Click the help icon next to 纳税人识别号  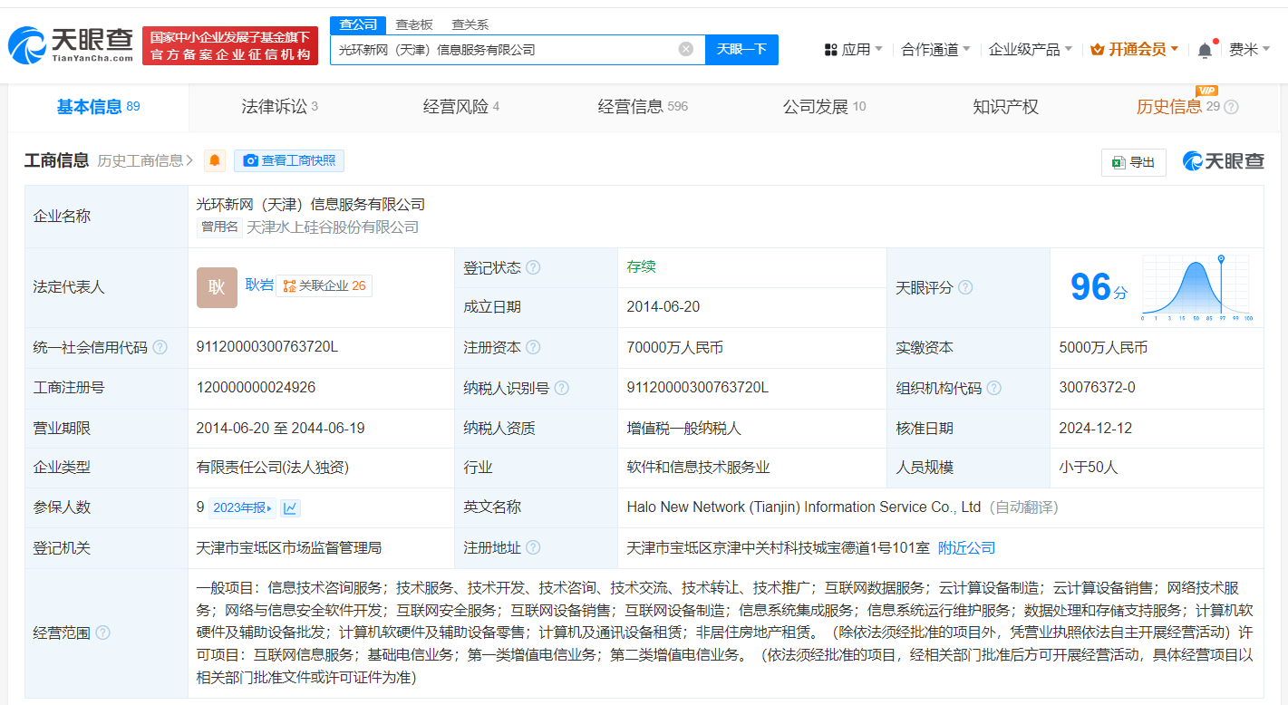[562, 388]
